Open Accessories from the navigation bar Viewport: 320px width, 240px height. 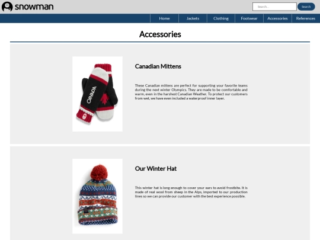point(277,18)
